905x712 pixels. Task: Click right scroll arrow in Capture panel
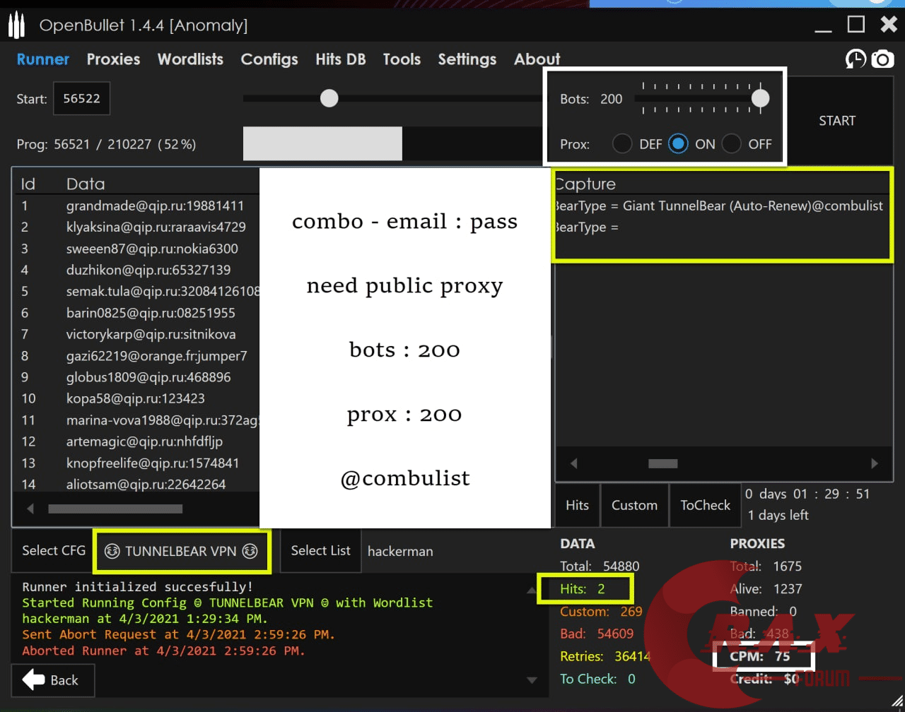(875, 463)
